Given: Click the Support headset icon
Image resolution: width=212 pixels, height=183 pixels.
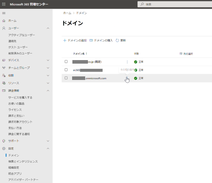Looking at the screenshot, I should coord(4,141).
